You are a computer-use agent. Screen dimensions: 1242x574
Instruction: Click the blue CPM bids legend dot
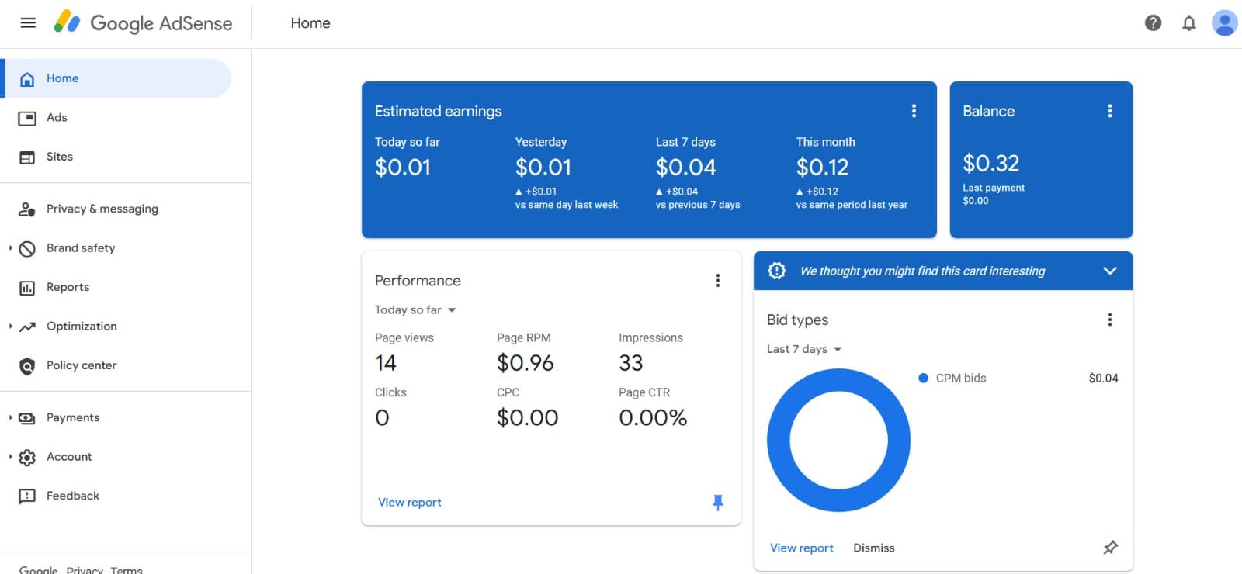pyautogui.click(x=924, y=379)
